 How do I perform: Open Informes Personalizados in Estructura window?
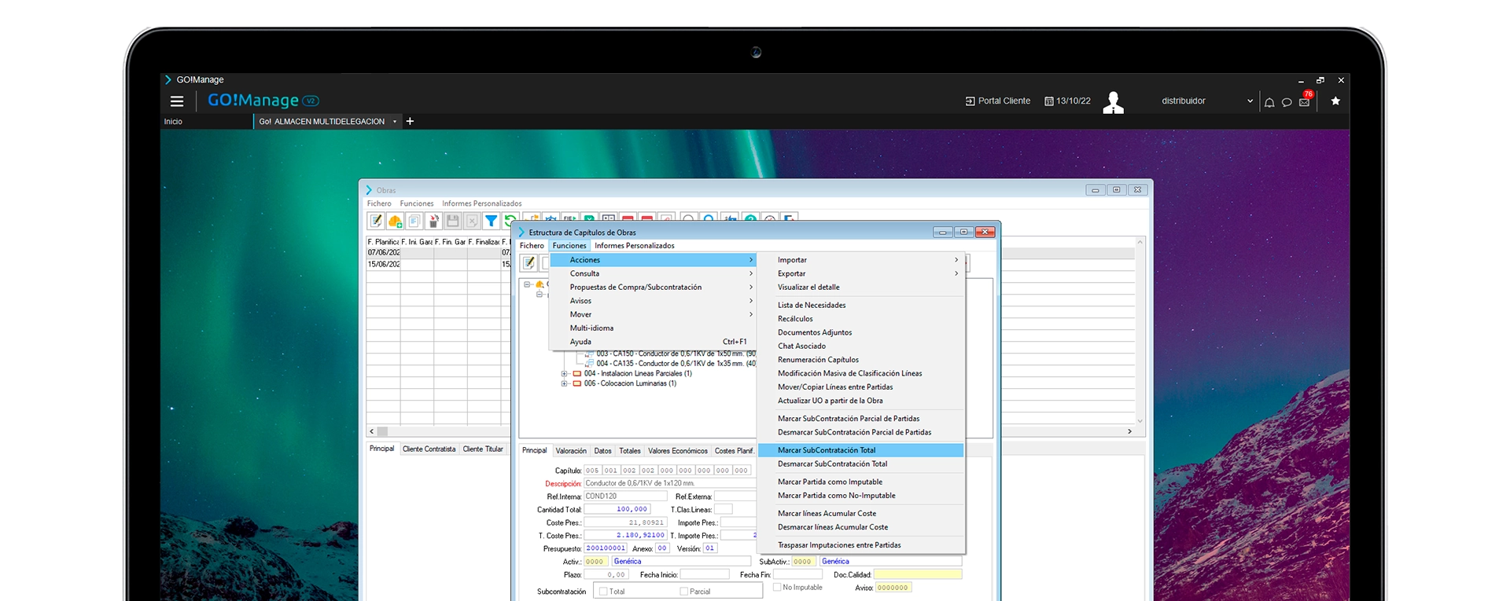(635, 246)
